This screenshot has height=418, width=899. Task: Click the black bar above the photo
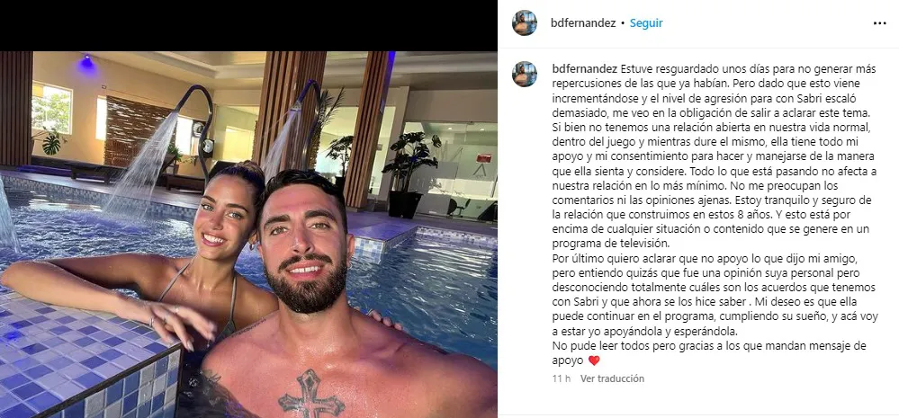(248, 25)
